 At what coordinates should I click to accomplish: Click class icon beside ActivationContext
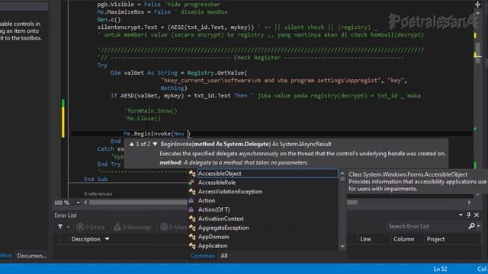(x=192, y=218)
